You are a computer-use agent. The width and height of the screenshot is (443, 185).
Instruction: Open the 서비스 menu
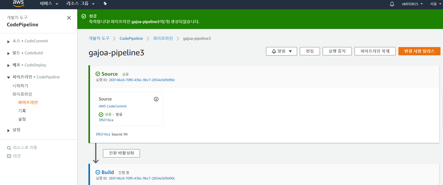coord(49,4)
